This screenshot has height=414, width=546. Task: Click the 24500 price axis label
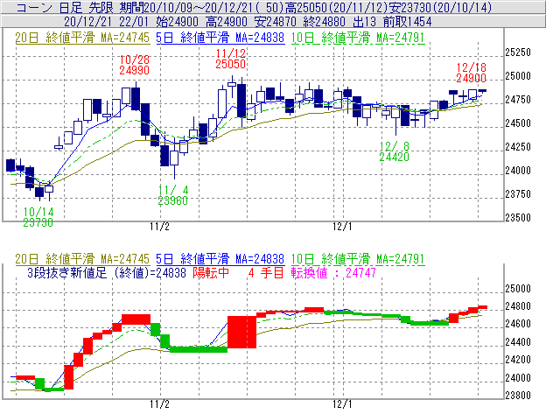tap(518, 123)
